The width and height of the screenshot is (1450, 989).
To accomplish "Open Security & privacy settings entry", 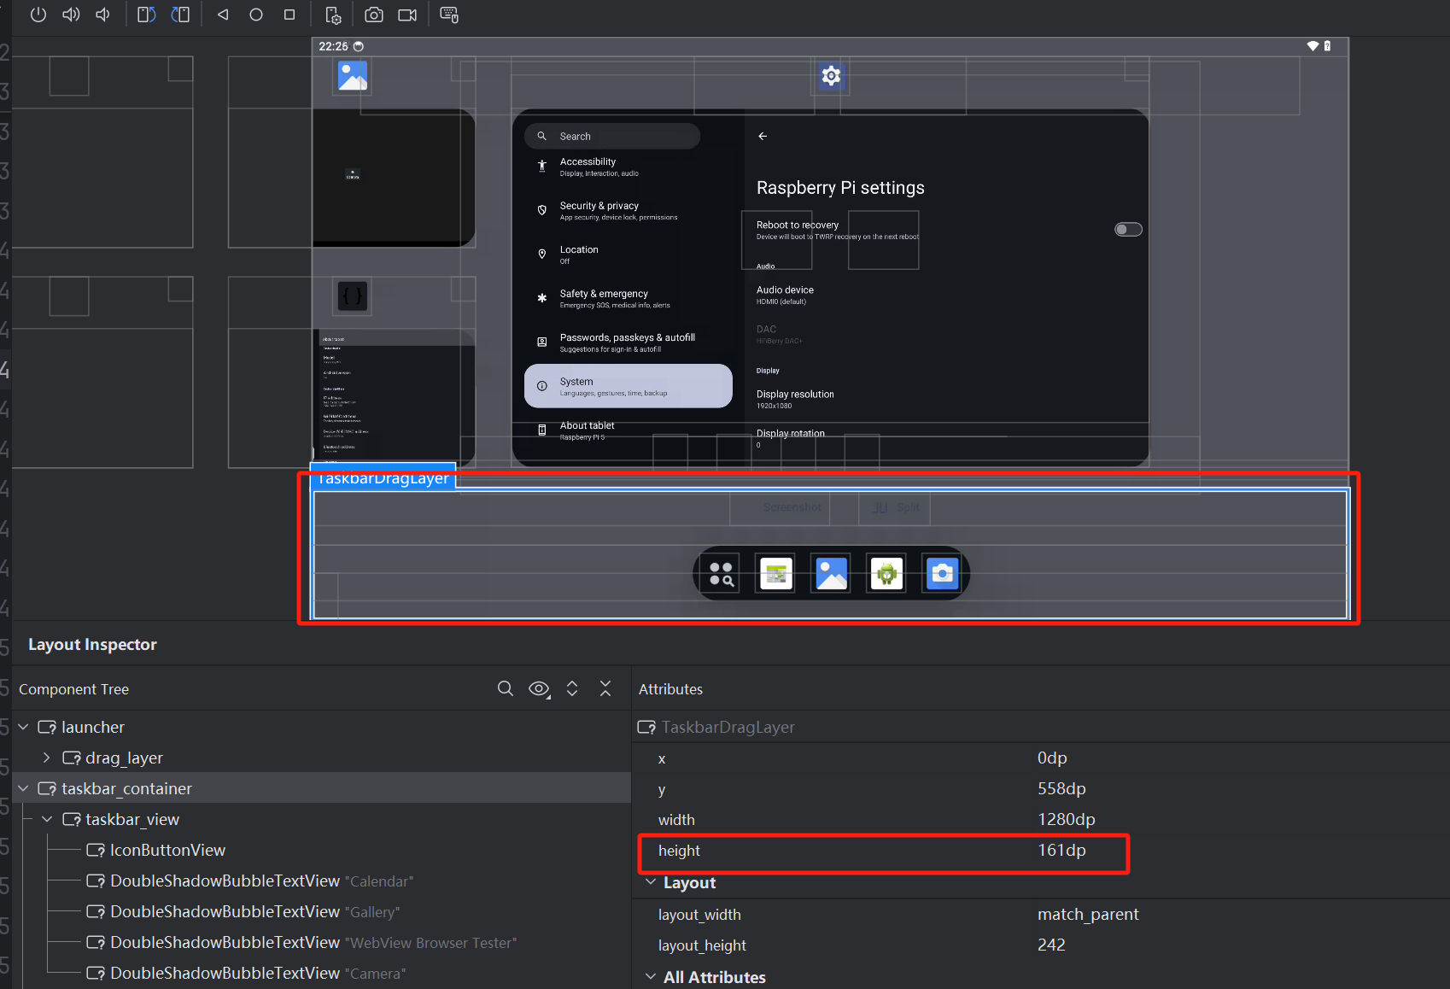I will tap(628, 211).
